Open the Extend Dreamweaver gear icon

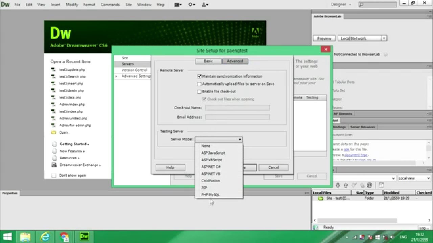pyautogui.click(x=191, y=5)
